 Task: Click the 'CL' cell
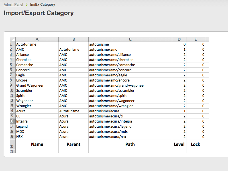(x=37, y=116)
